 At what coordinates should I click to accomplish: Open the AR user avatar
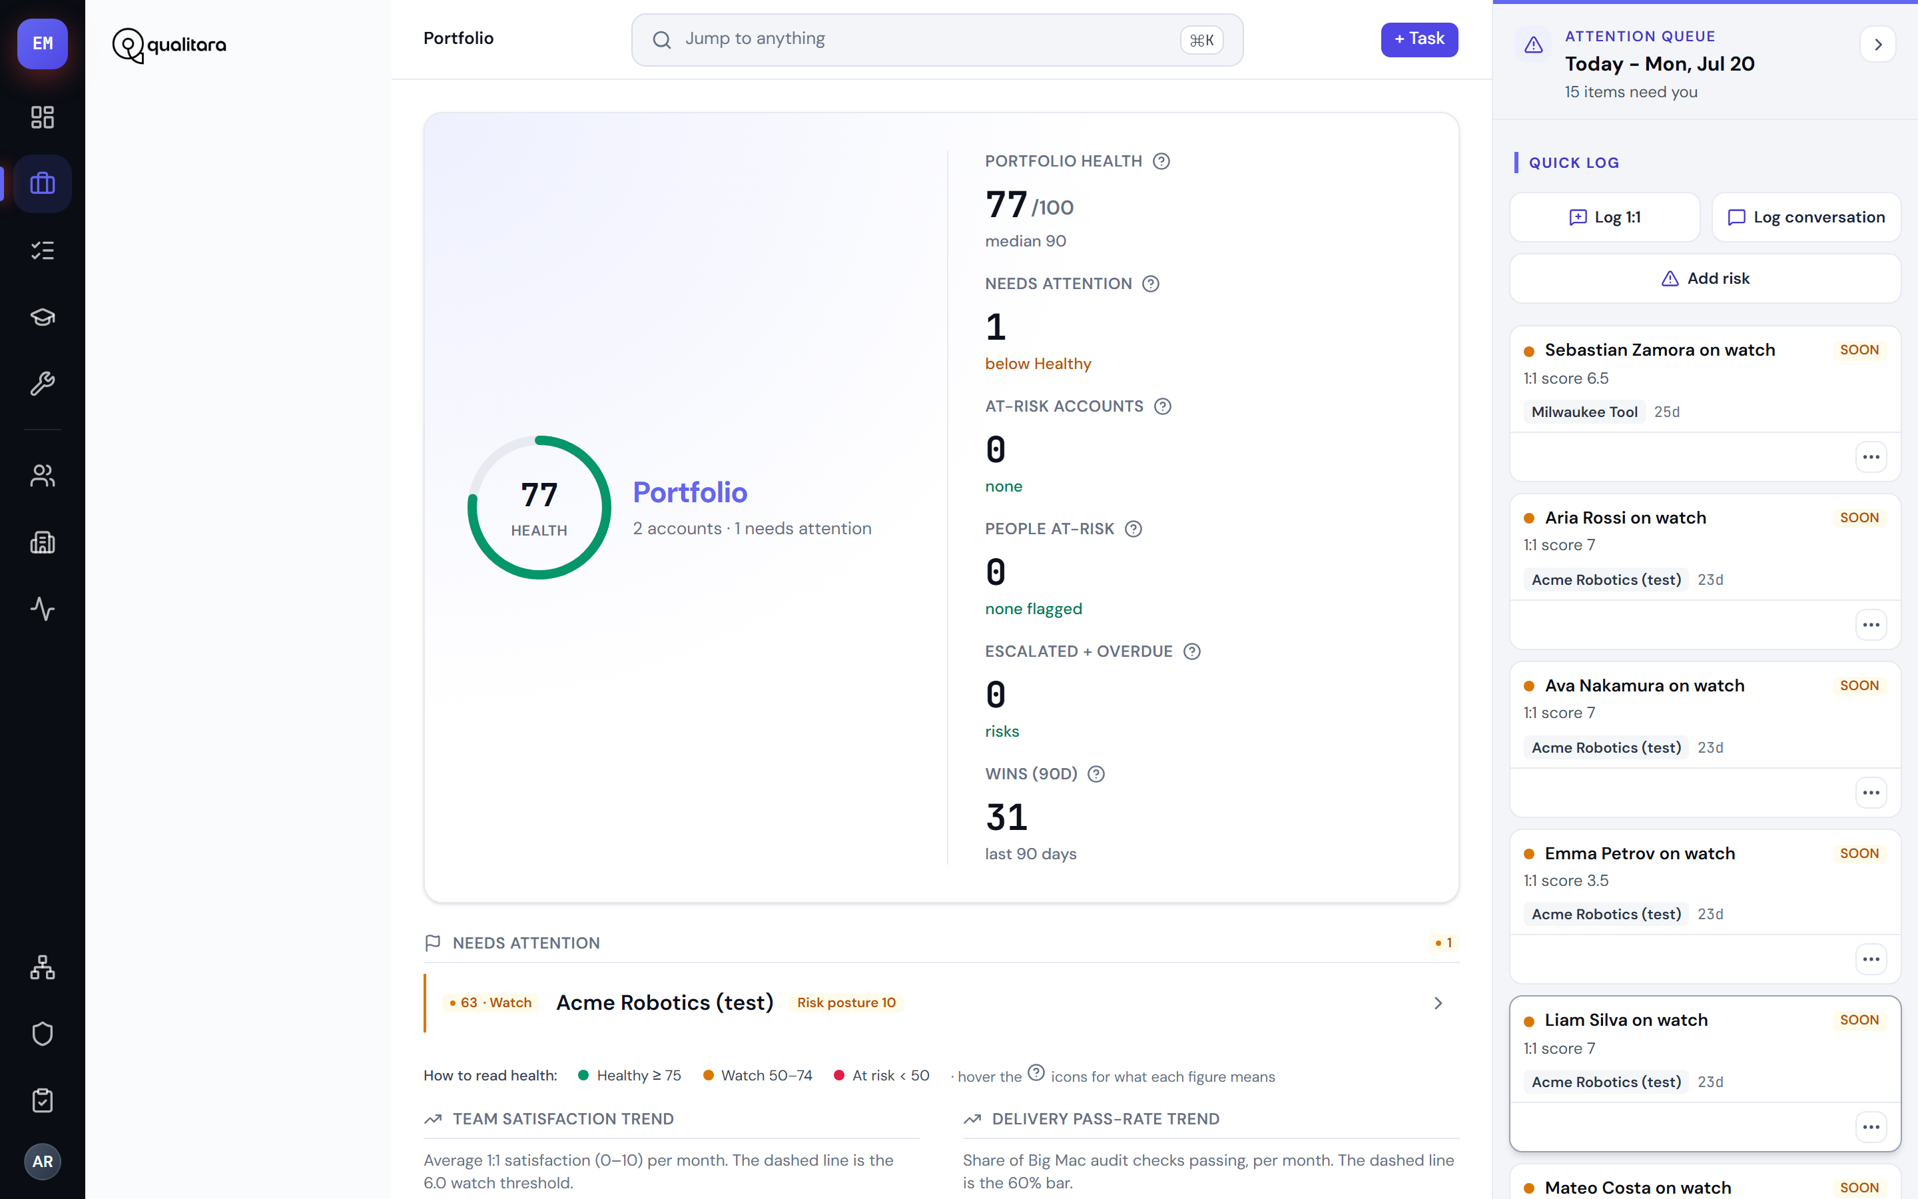42,1162
